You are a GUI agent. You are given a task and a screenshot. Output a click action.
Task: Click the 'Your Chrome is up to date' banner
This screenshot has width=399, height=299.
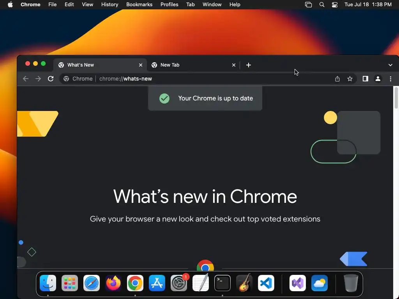205,98
